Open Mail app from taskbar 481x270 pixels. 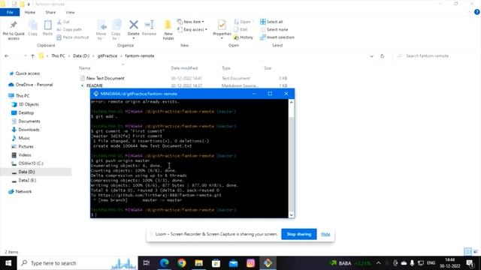(234, 263)
